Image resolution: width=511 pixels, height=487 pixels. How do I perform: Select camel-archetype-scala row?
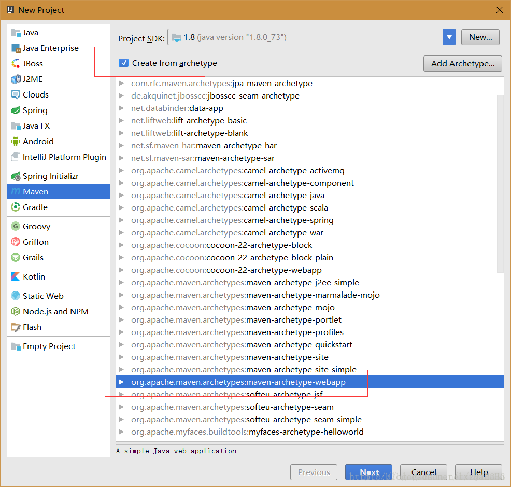309,208
